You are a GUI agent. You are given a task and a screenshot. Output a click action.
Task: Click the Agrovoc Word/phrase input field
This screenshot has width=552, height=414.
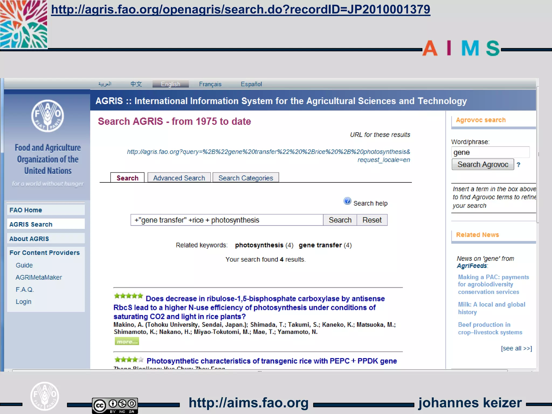pos(490,152)
